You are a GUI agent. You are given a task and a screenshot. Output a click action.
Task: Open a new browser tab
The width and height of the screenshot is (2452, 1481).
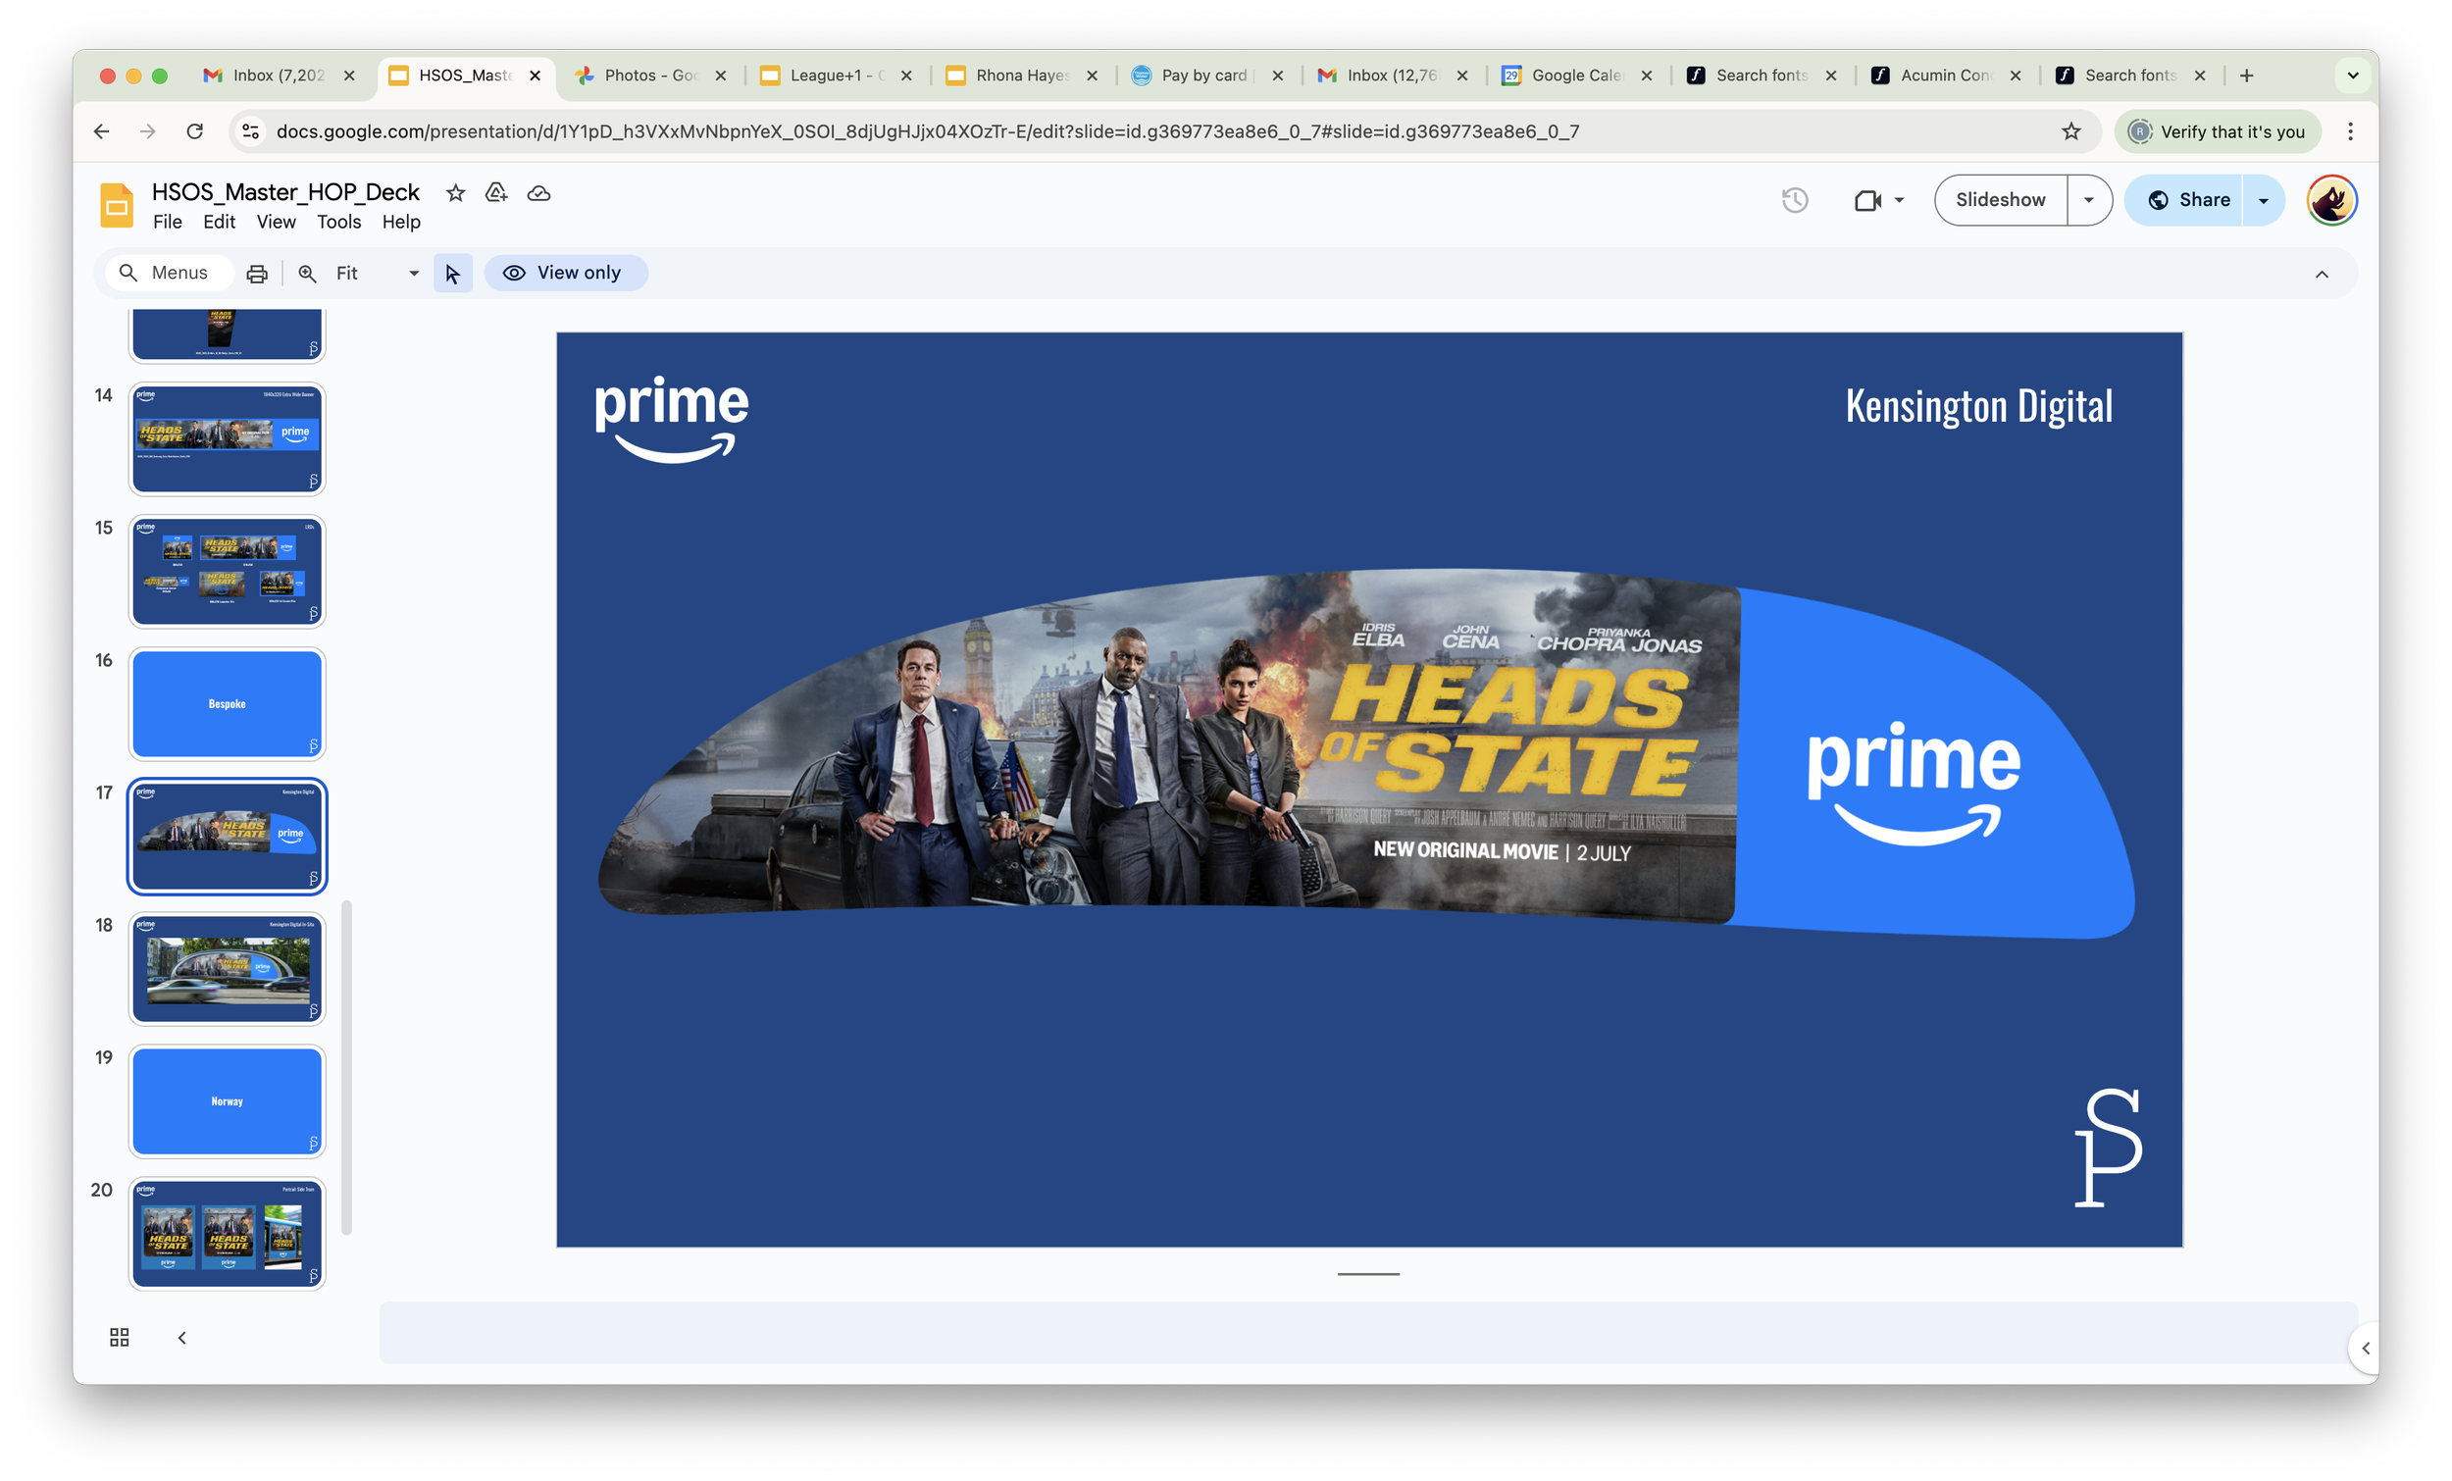point(2246,76)
